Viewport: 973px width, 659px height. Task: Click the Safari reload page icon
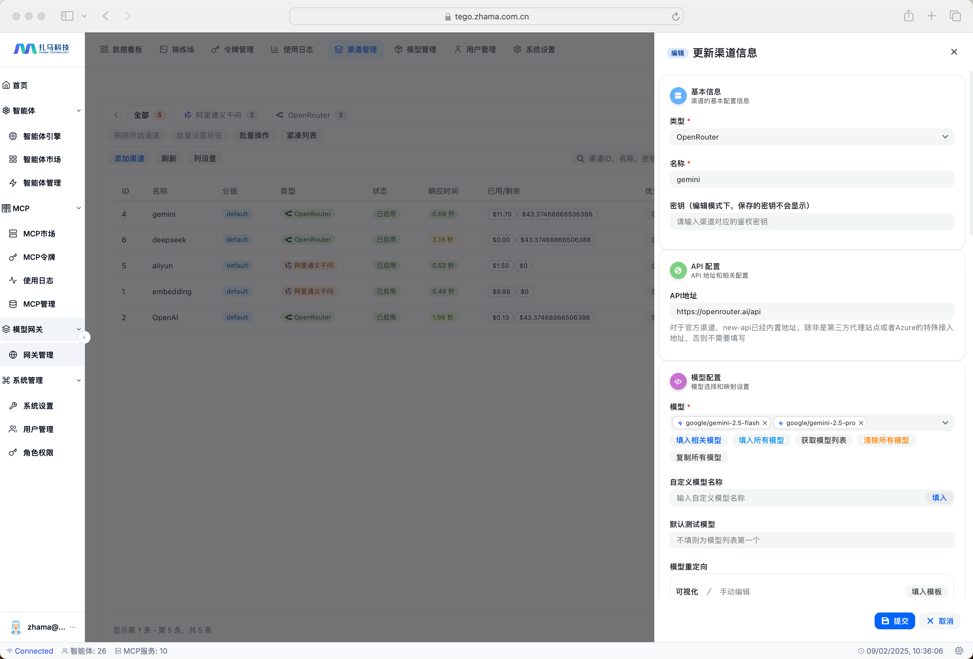(x=675, y=17)
